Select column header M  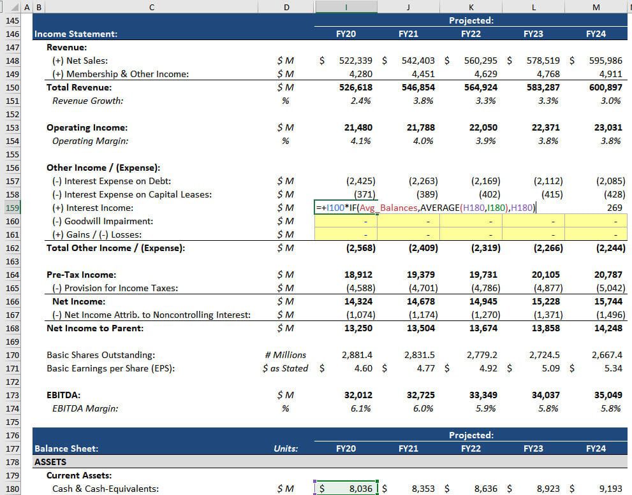click(596, 7)
